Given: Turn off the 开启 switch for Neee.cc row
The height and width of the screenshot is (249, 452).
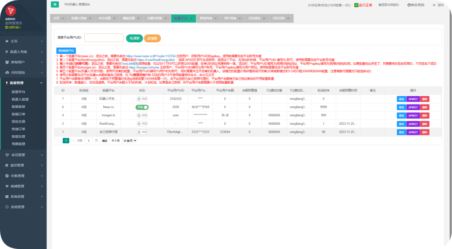Looking at the screenshot, I should click(x=142, y=107).
